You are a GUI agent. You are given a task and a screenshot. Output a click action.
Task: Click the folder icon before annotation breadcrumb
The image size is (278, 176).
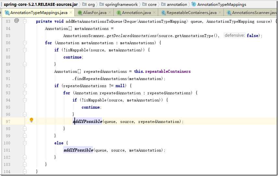pos(163,4)
